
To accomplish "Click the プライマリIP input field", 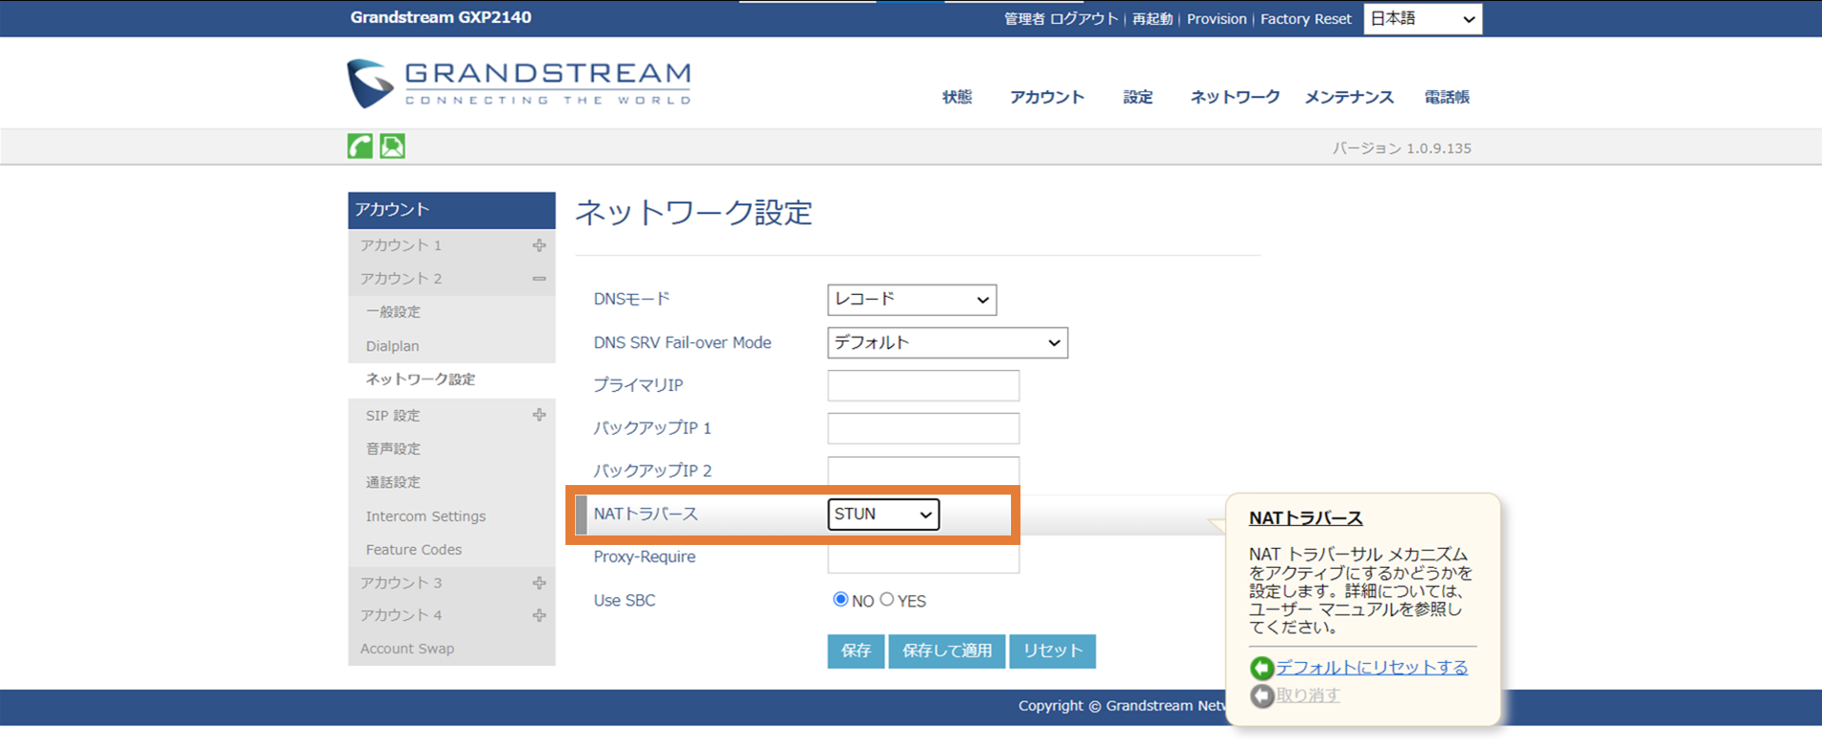I will pyautogui.click(x=922, y=385).
